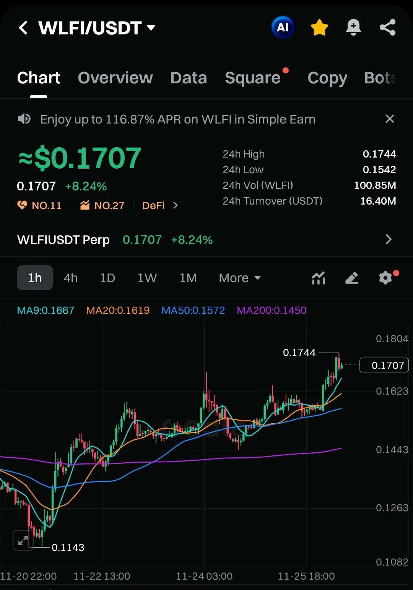Viewport: 413px width, 590px height.
Task: Open the drawing tools pencil icon
Action: click(x=352, y=278)
